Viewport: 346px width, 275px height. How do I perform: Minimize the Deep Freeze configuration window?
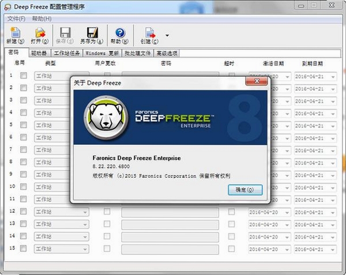click(301, 5)
